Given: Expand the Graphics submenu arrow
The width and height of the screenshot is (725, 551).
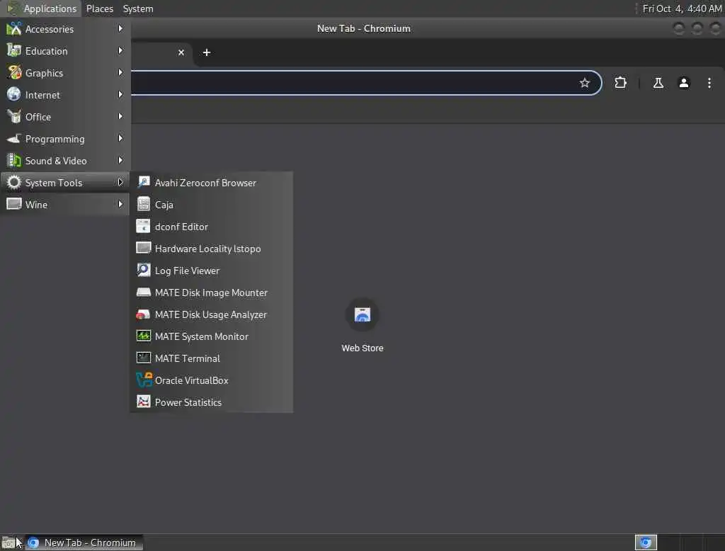Looking at the screenshot, I should pyautogui.click(x=120, y=73).
